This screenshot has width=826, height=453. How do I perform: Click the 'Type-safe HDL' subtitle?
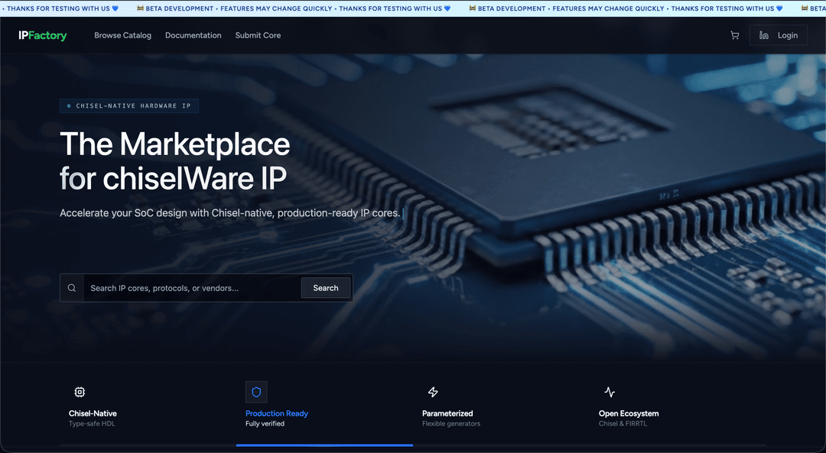[92, 423]
